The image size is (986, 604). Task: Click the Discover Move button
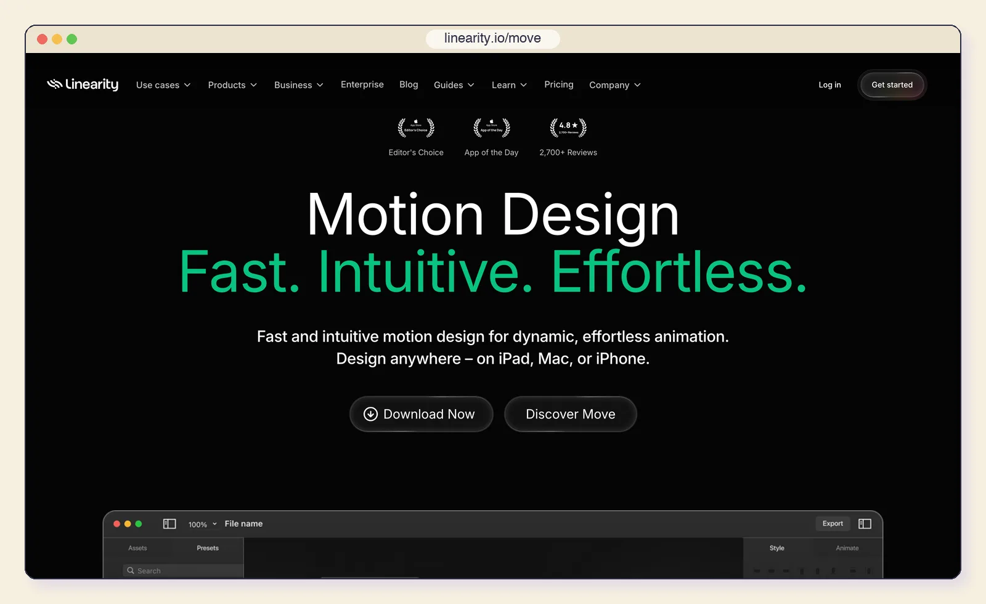[x=571, y=414]
